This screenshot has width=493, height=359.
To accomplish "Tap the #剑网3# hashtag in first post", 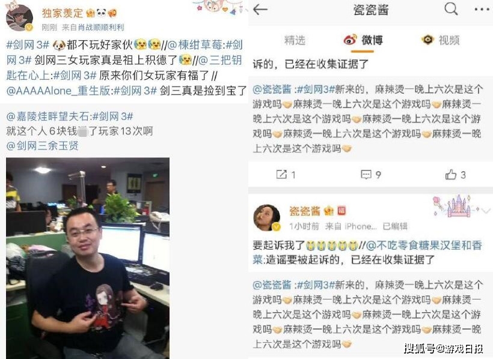I will point(28,45).
